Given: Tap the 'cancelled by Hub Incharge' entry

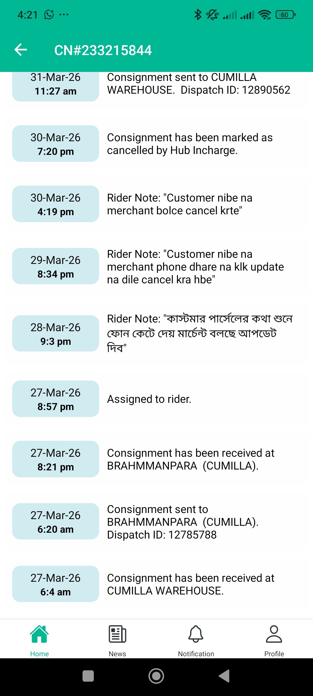Looking at the screenshot, I should [190, 144].
